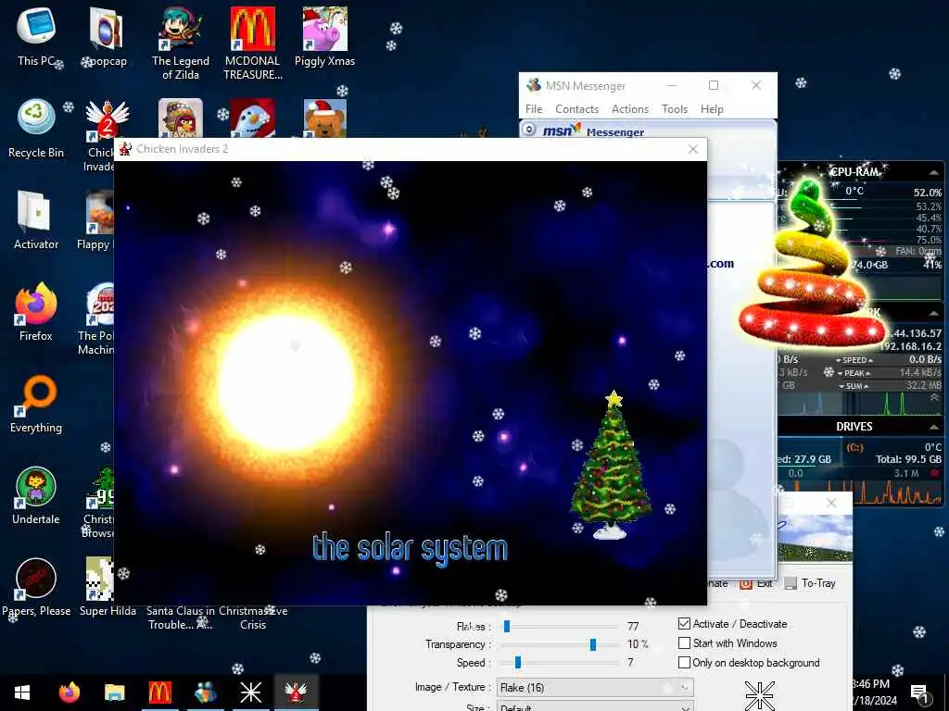
Task: Open the Everything search shortcut
Action: click(x=36, y=404)
